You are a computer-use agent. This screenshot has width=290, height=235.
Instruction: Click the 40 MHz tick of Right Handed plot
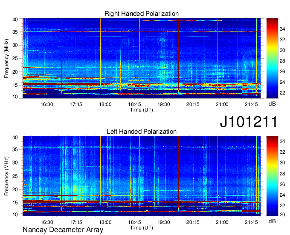(x=15, y=20)
